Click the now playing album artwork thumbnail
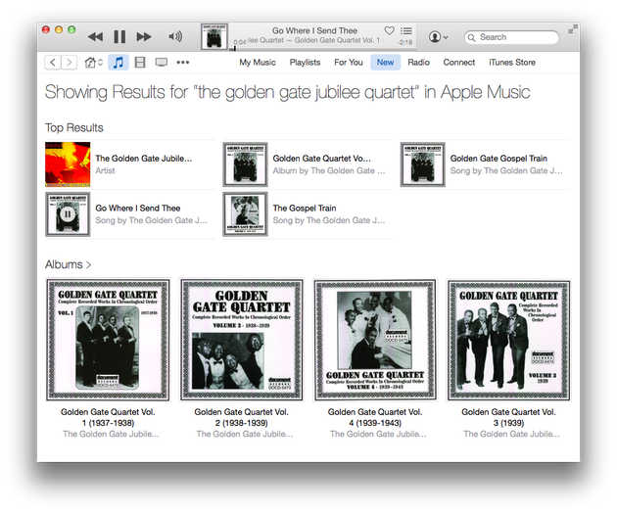The width and height of the screenshot is (617, 513). click(x=214, y=36)
